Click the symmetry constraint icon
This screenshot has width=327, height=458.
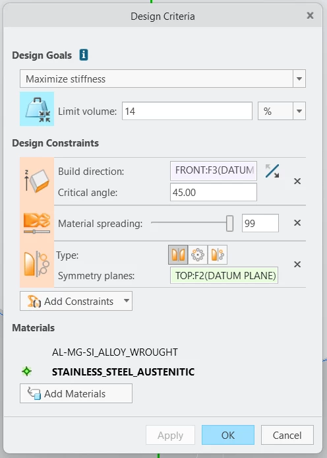(37, 265)
